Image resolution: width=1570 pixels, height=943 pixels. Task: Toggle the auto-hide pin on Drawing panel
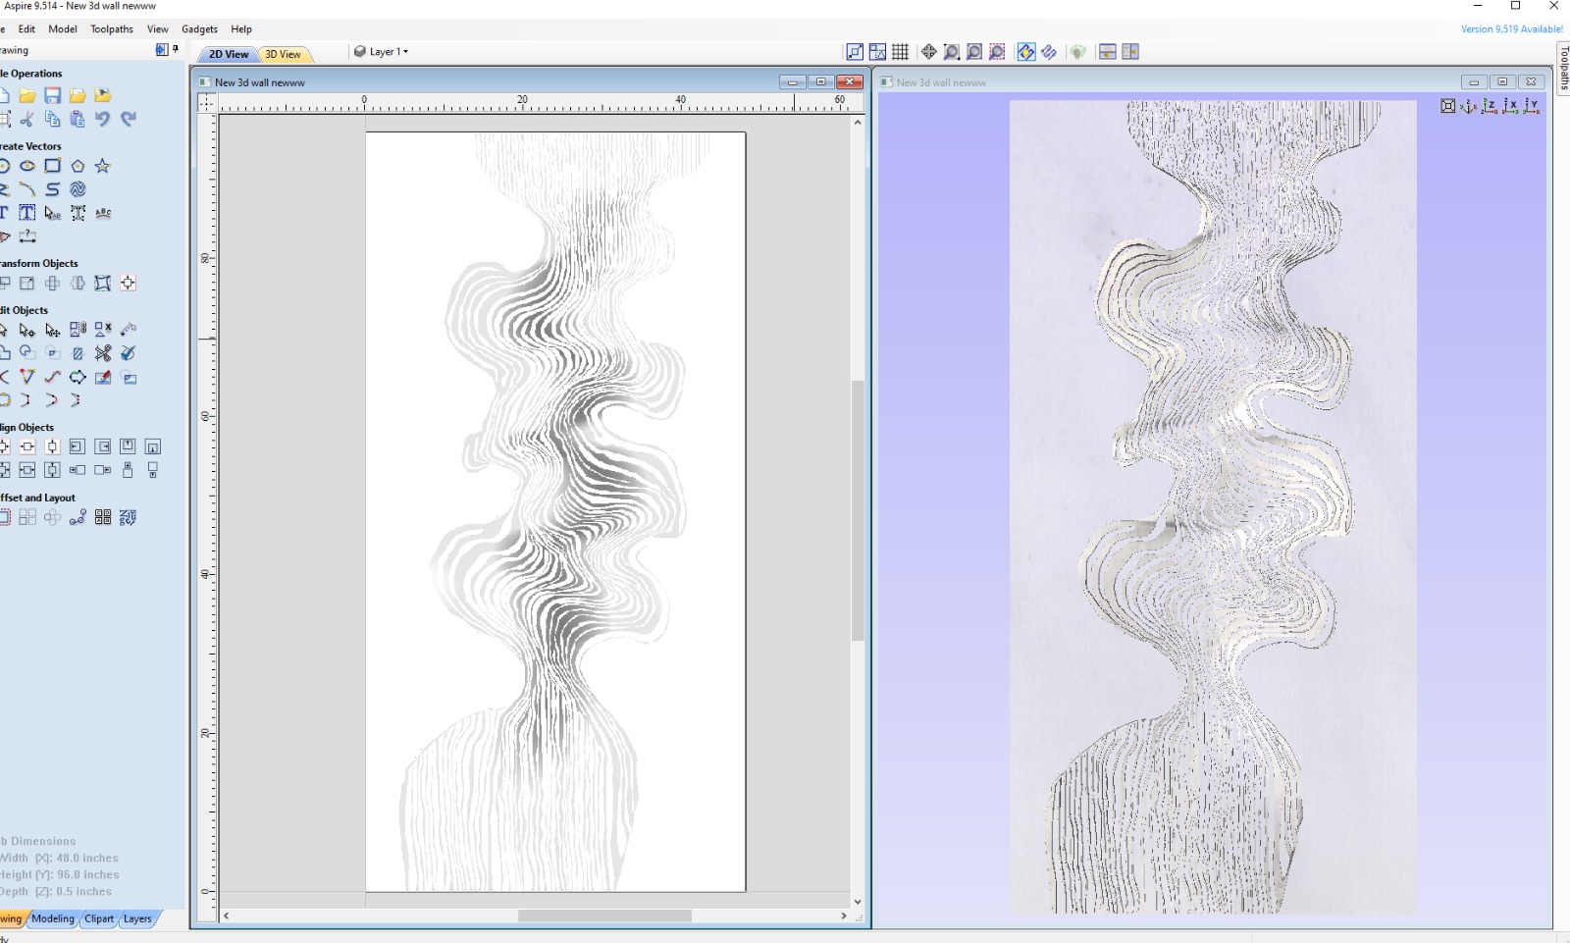pos(176,49)
